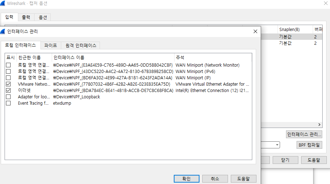This screenshot has height=184, width=330.
Task: Click the WAN Miniport (Network Monitor) comment
Action: (x=208, y=65)
